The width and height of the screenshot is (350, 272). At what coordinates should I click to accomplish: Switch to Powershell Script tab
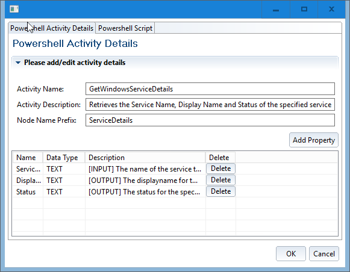coord(125,28)
